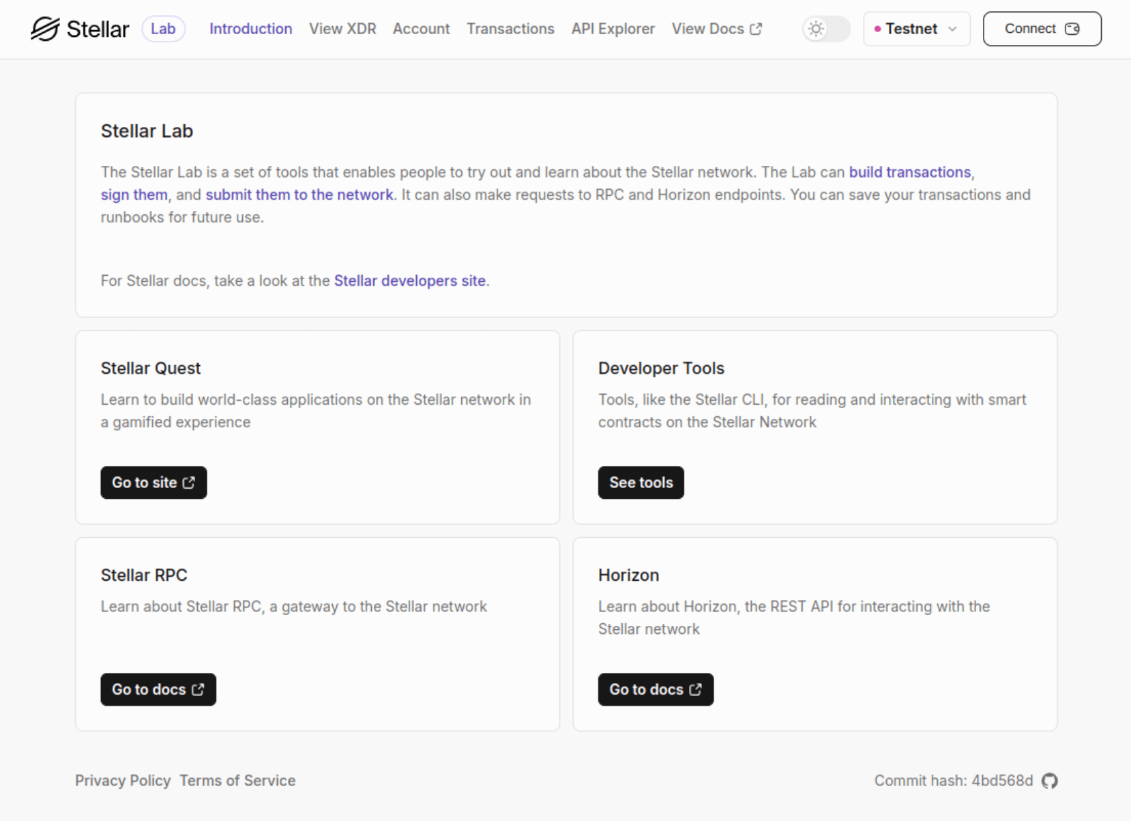Open the Transactions tab
This screenshot has height=821, width=1131.
coord(510,29)
